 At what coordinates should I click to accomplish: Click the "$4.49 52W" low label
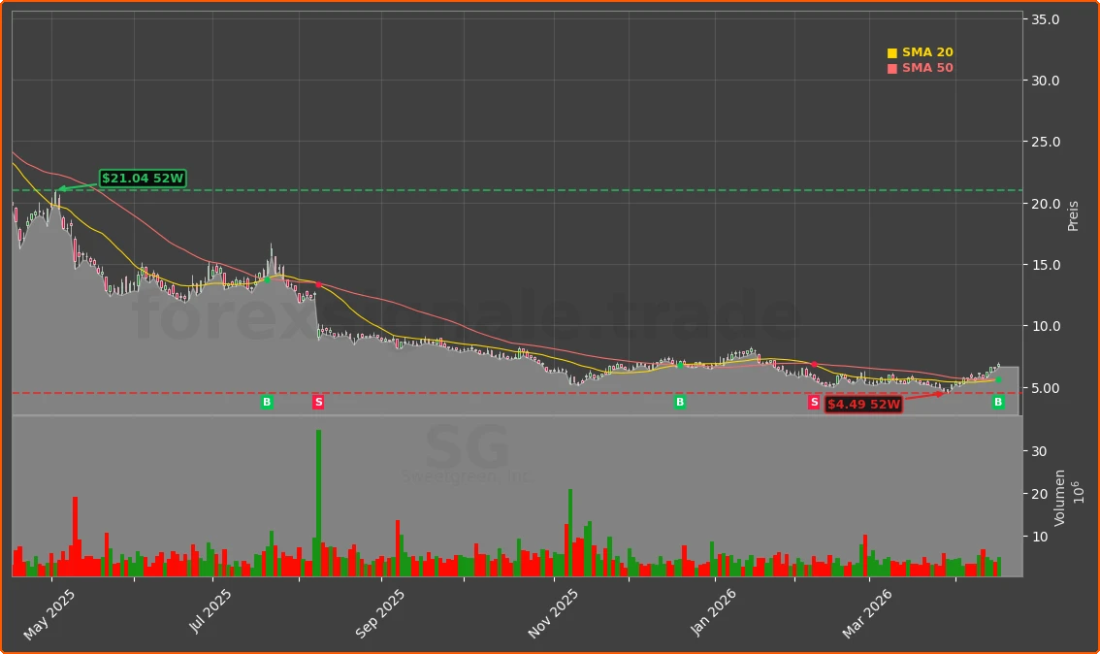pos(862,405)
